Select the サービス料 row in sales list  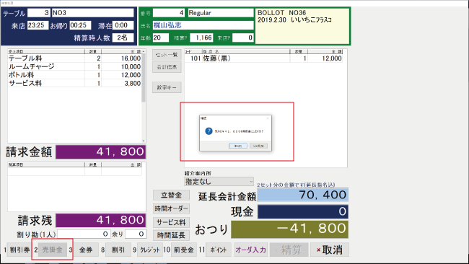click(x=74, y=83)
